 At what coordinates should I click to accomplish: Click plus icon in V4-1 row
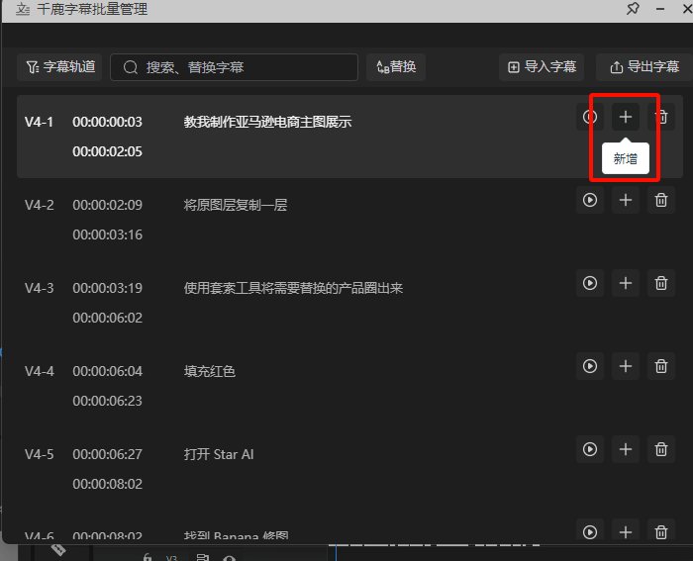tap(626, 117)
